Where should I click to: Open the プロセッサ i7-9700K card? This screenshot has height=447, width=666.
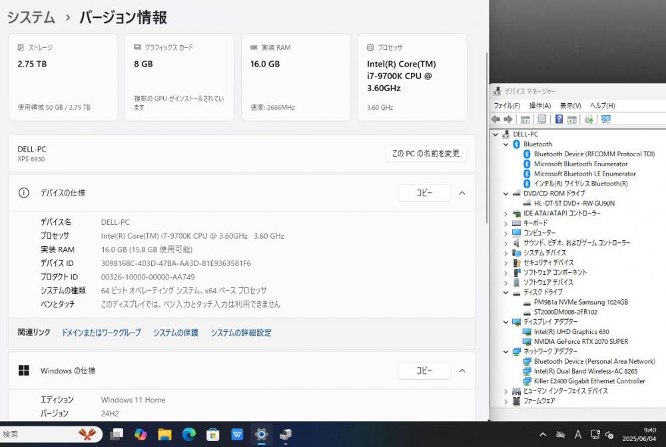[x=412, y=78]
